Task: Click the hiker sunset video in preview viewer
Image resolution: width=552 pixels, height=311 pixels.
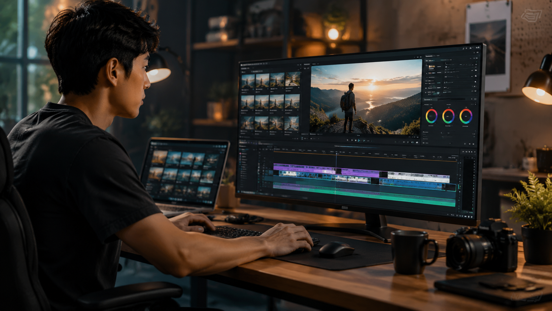Action: [366, 97]
